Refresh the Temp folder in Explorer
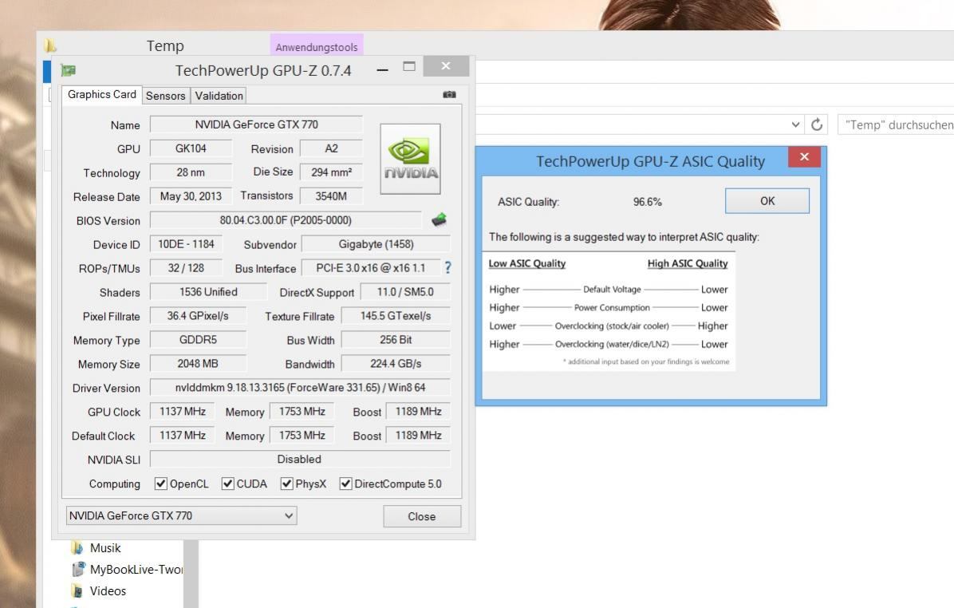The width and height of the screenshot is (954, 608). (x=817, y=124)
